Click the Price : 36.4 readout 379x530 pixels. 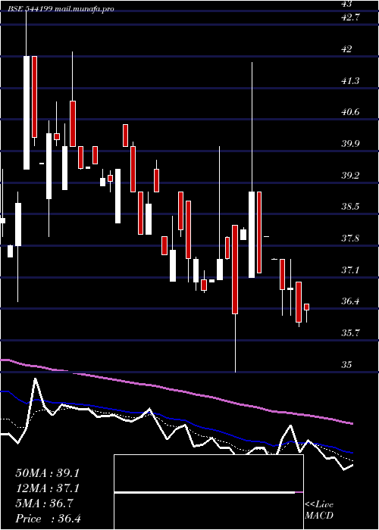click(48, 519)
